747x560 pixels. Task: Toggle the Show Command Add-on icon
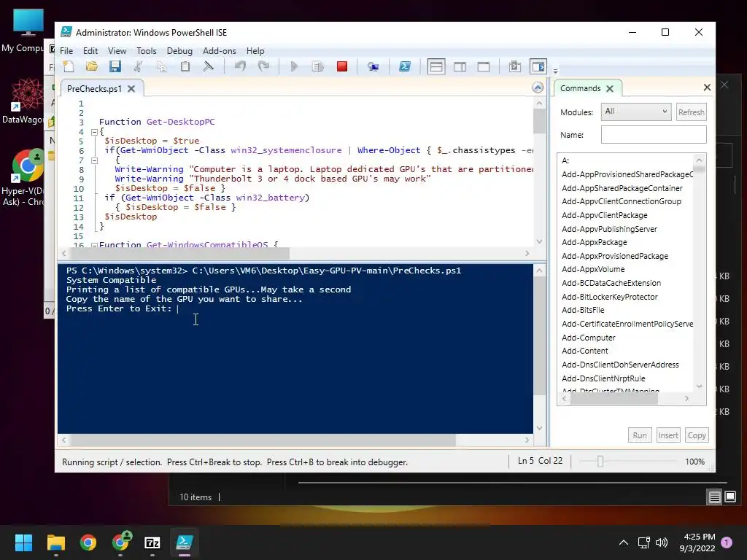(x=538, y=66)
